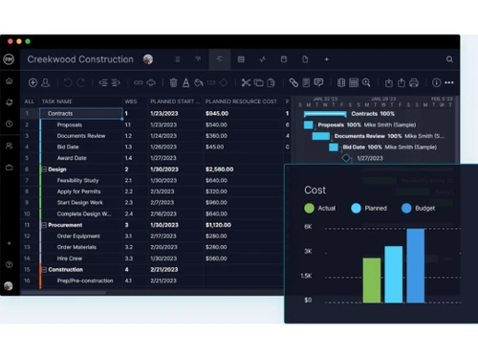Click the unlink tasks icon
The height and width of the screenshot is (359, 478).
(x=151, y=82)
